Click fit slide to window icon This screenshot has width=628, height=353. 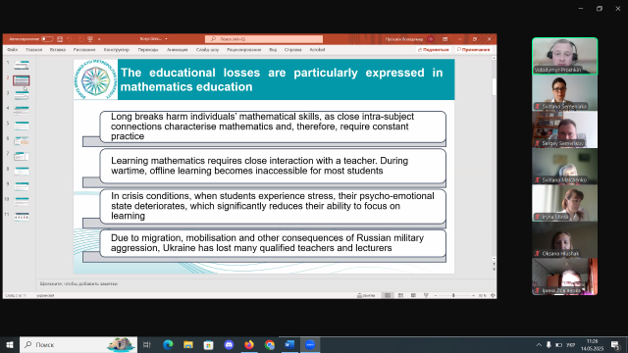tap(493, 295)
